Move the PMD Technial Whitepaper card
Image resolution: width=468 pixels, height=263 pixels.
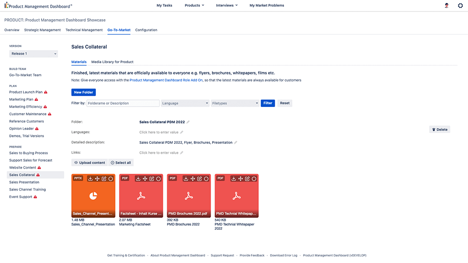click(x=241, y=179)
